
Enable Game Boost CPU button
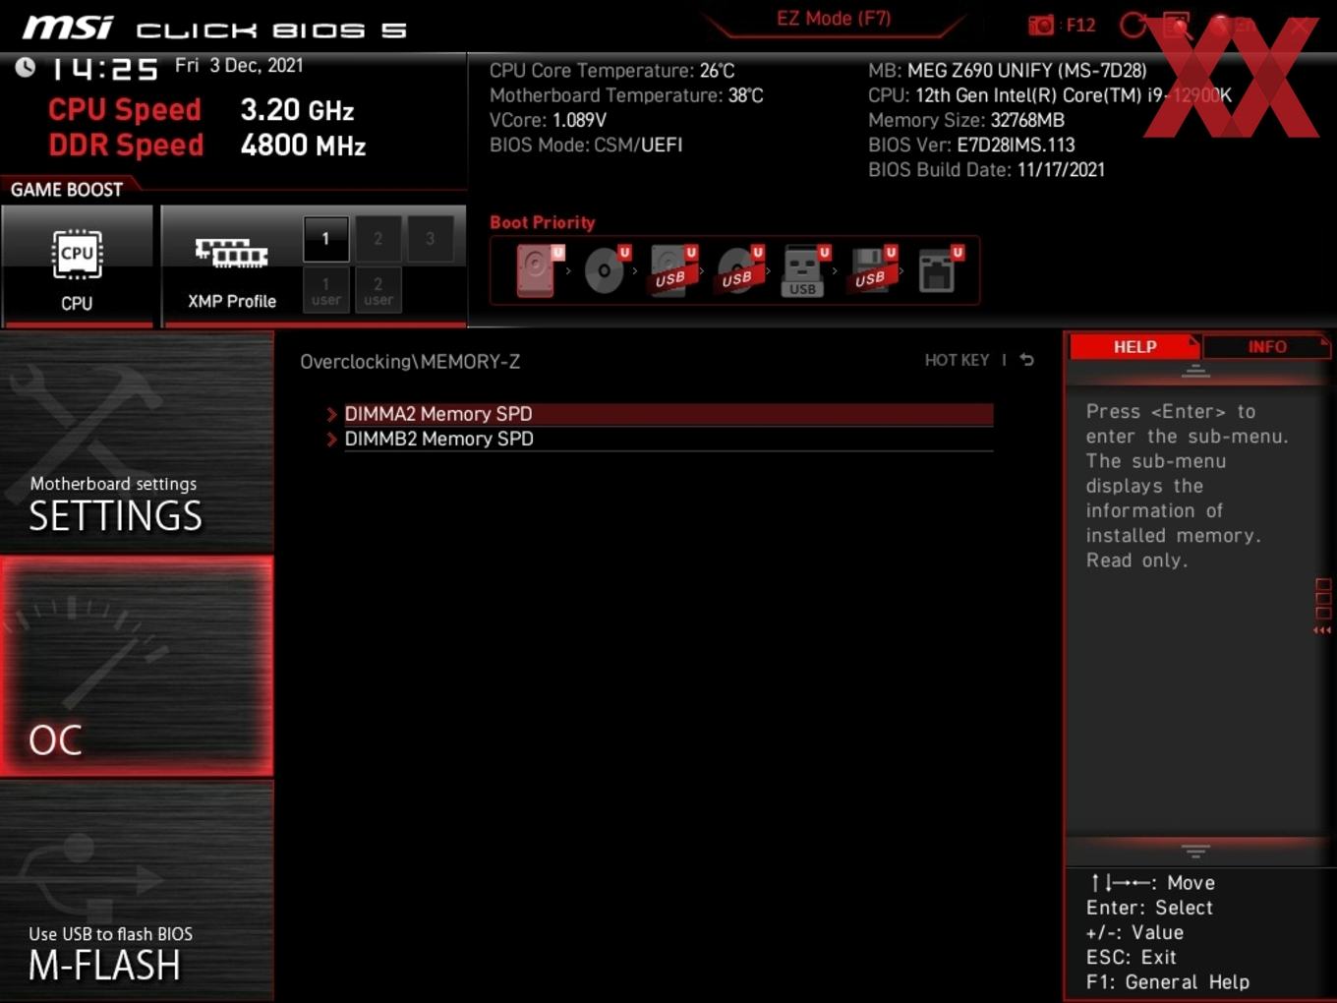(x=77, y=265)
